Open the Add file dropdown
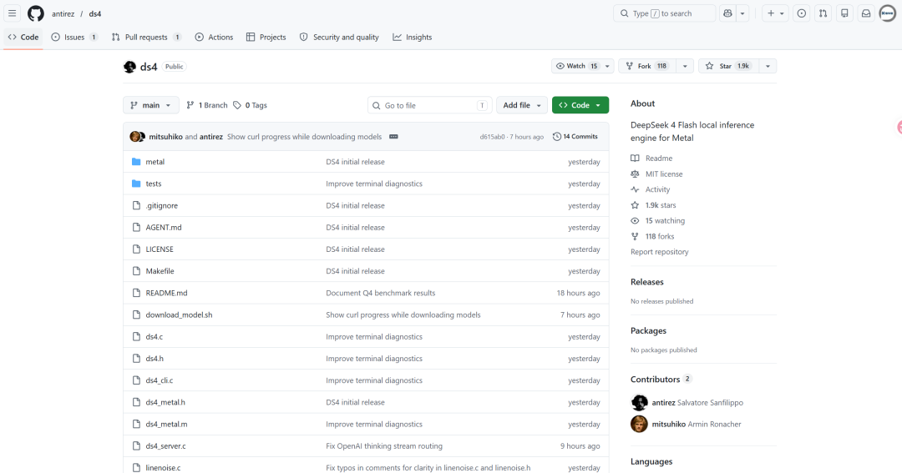902x473 pixels. click(522, 105)
